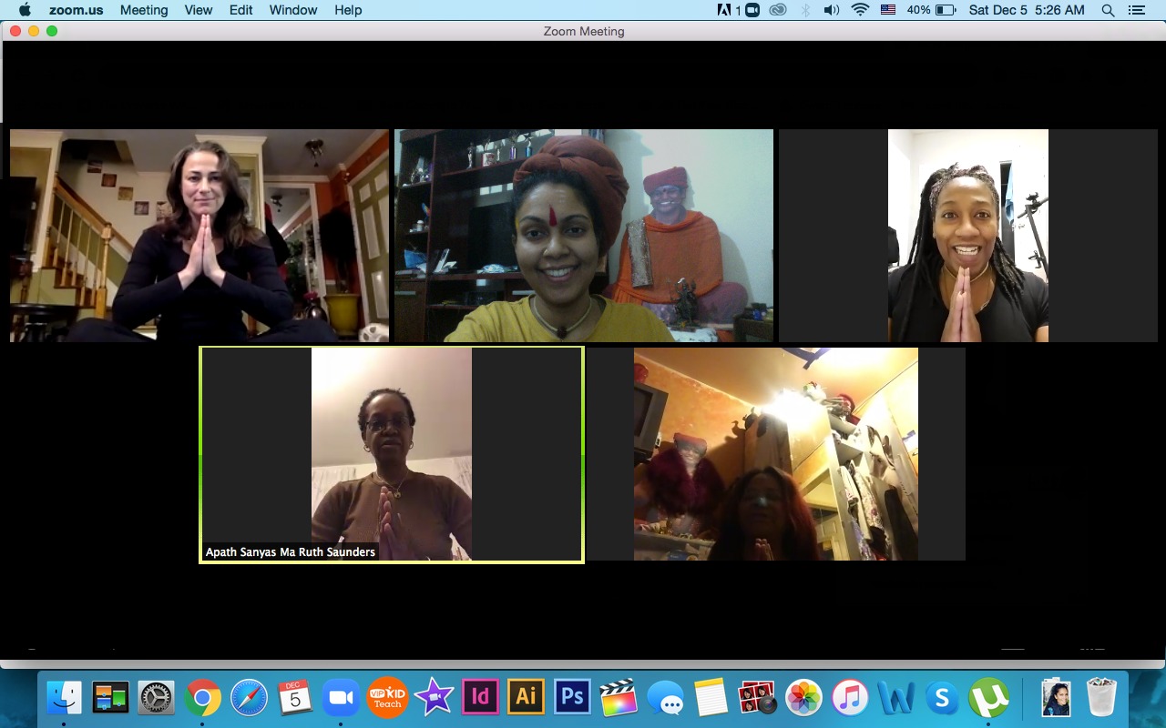The image size is (1166, 728).
Task: Open iMovie star icon in the Dock
Action: tap(434, 698)
